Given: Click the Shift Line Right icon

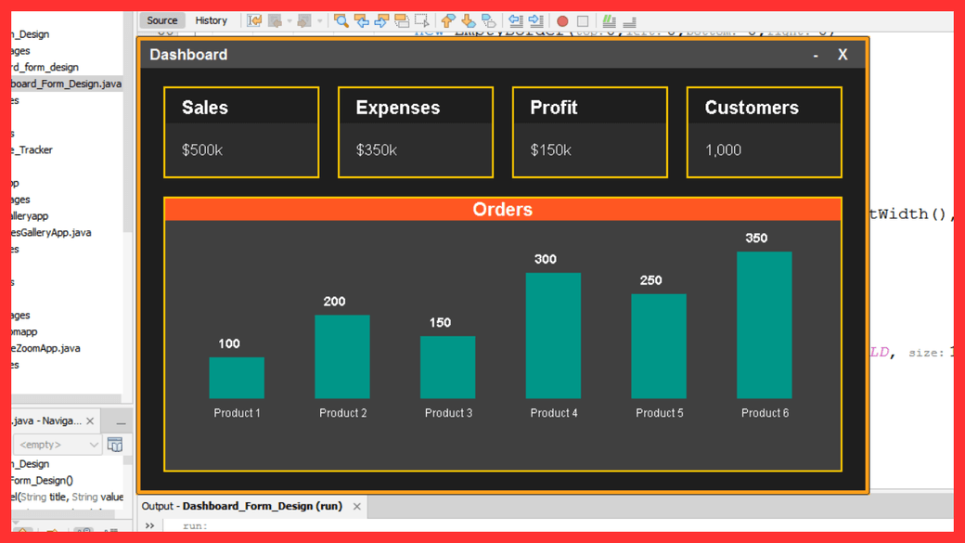Looking at the screenshot, I should (536, 19).
